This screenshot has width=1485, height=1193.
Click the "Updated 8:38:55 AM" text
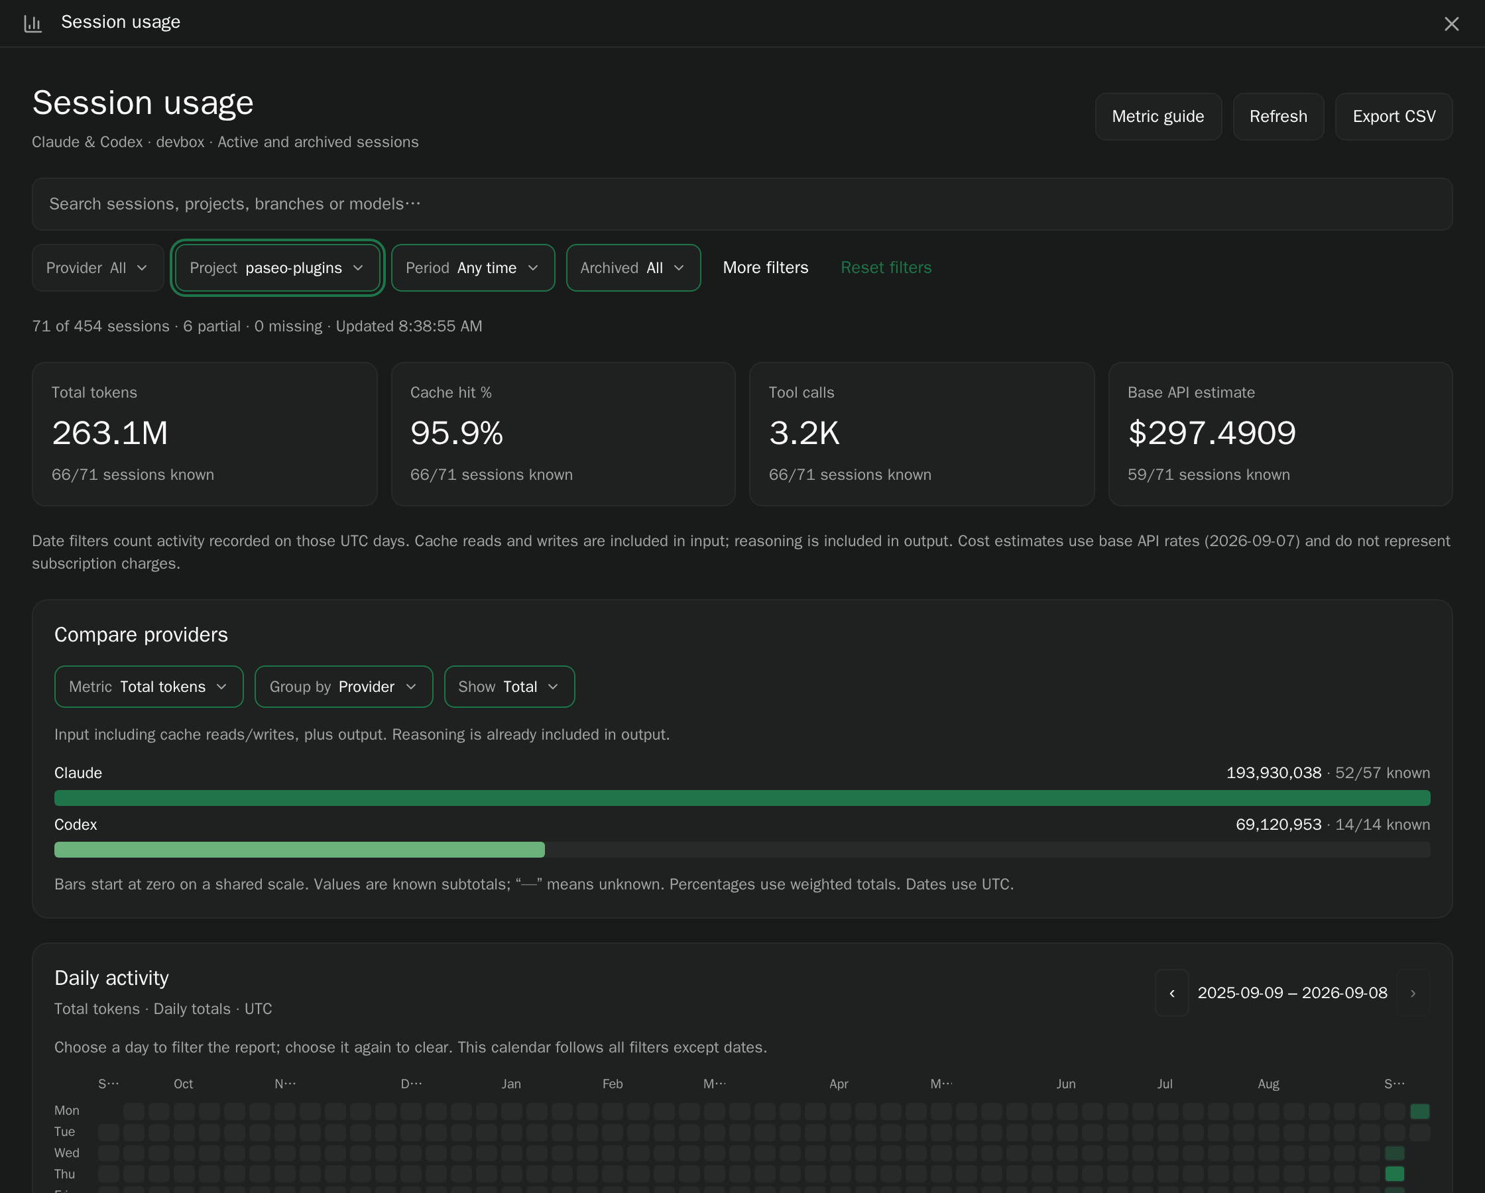(x=409, y=327)
